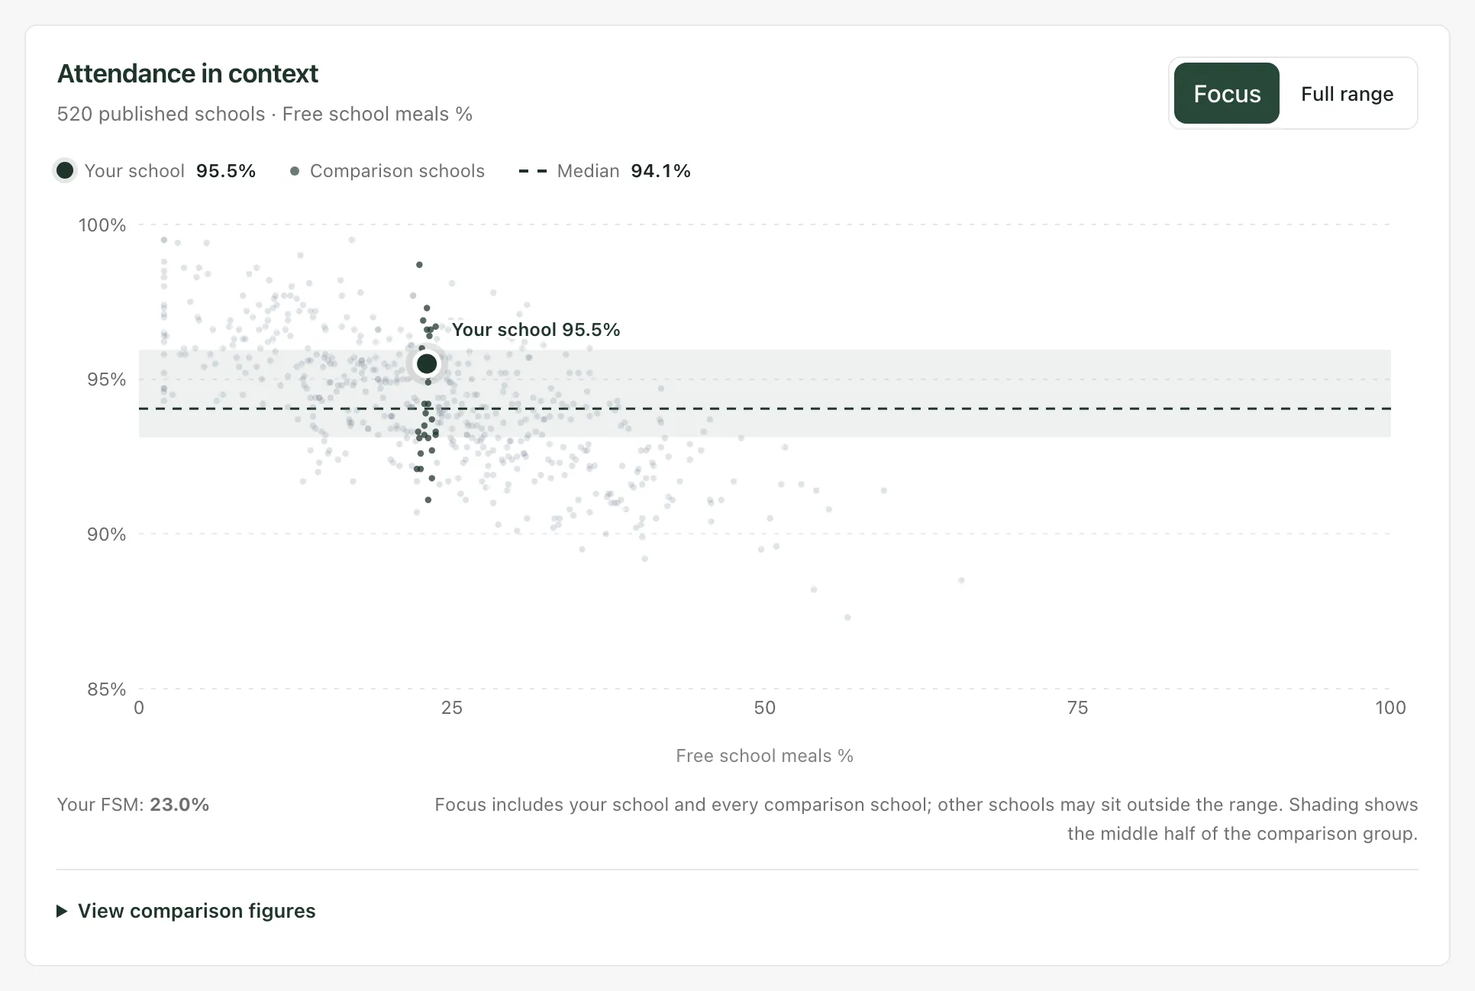Click the "0" x-axis tick label
Image resolution: width=1475 pixels, height=991 pixels.
[139, 708]
